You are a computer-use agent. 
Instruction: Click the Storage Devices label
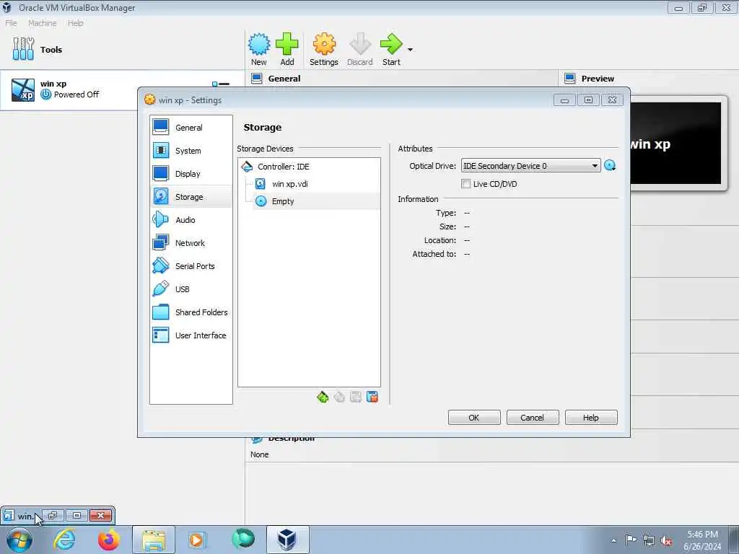[x=265, y=149]
